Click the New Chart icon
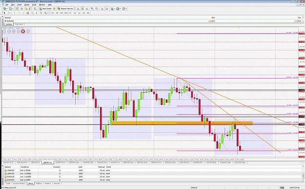305x189 pixels. click(x=4, y=9)
